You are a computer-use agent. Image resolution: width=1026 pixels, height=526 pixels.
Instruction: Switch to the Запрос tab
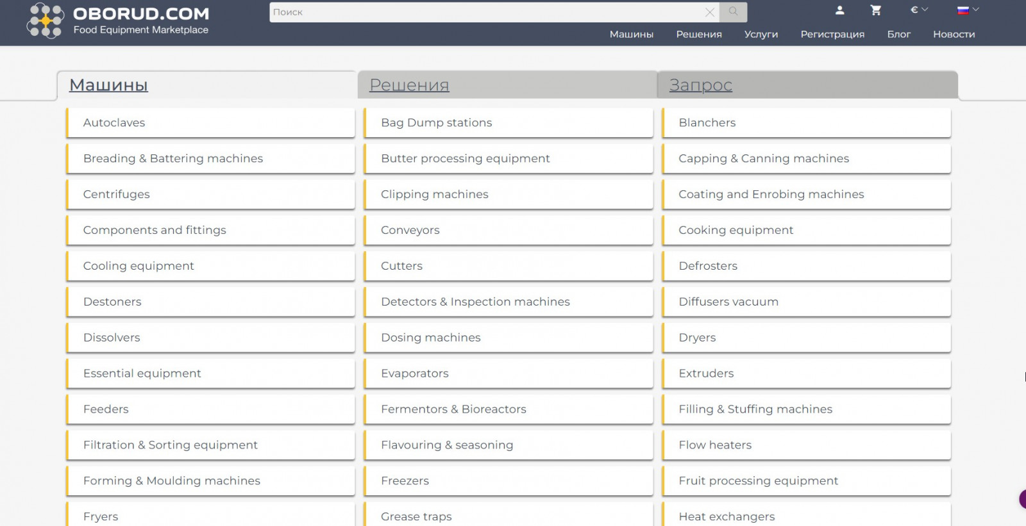point(807,85)
